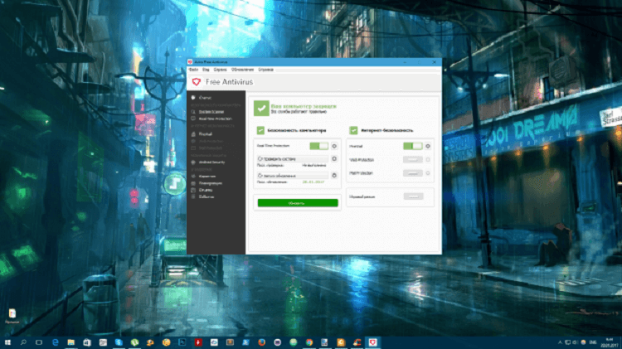Screen dimensions: 622x349
Task: Open Windows Start menu
Action: point(8,342)
